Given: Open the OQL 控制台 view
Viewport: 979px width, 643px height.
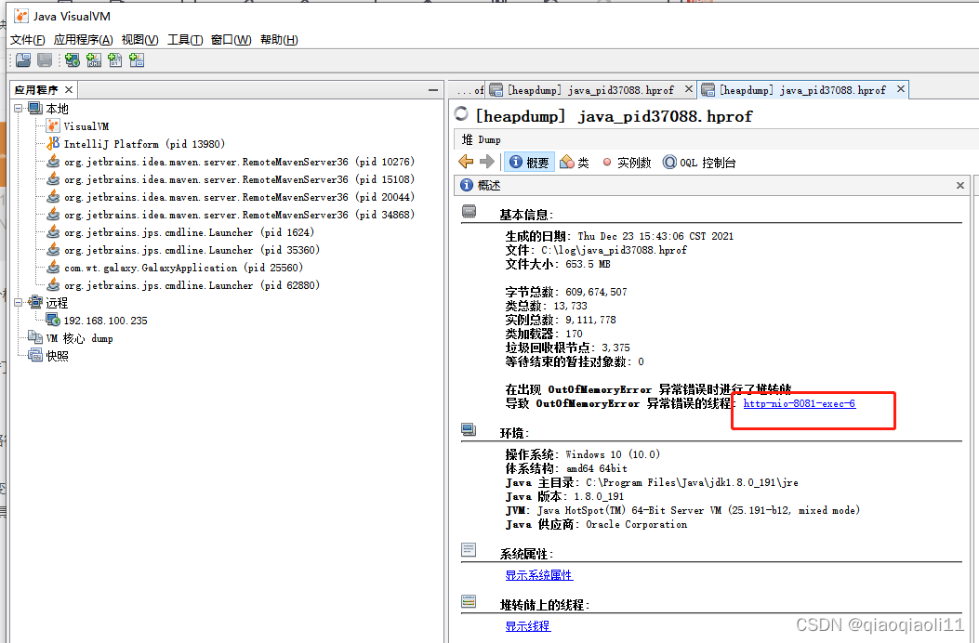Looking at the screenshot, I should pos(699,163).
